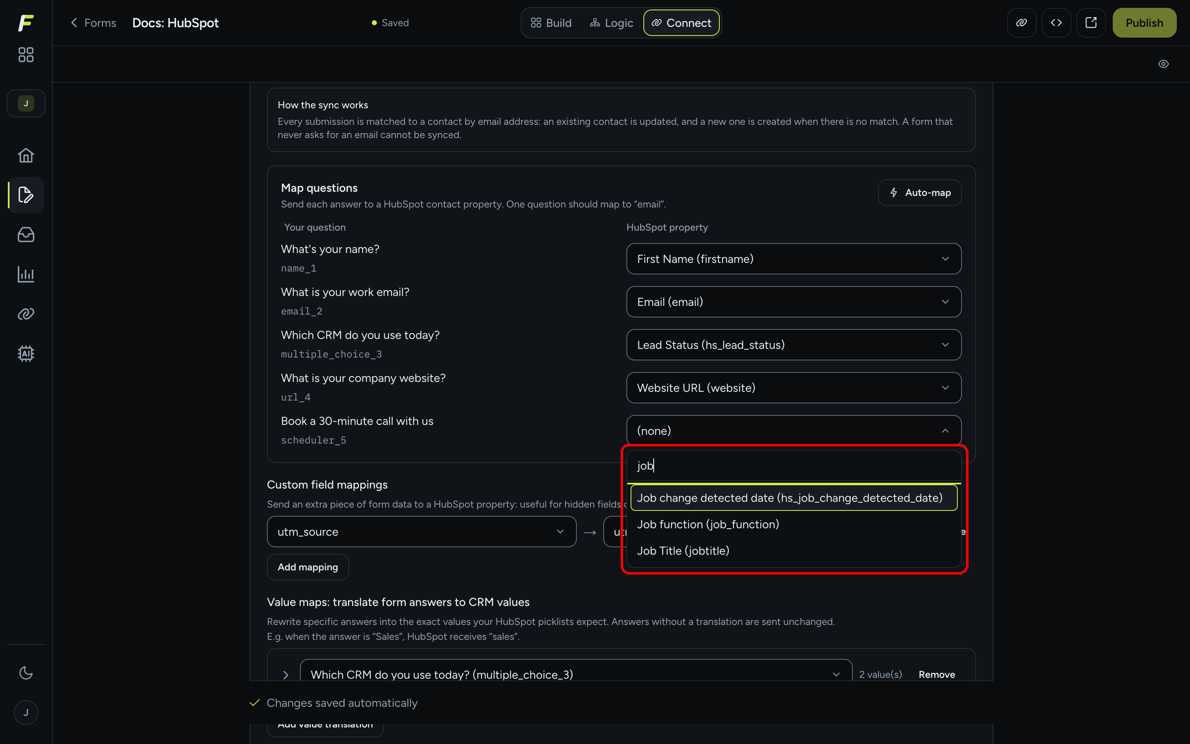Open the First Name (firstname) property dropdown
This screenshot has height=744, width=1190.
point(793,259)
